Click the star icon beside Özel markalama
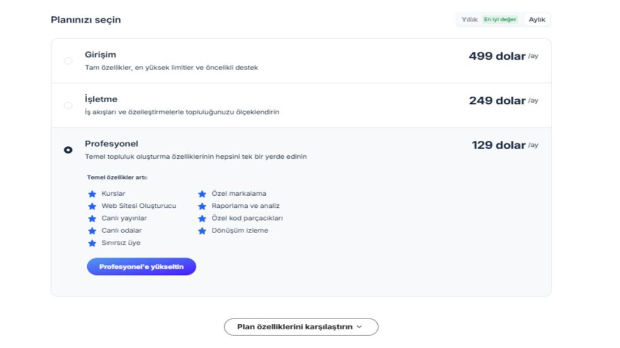The height and width of the screenshot is (348, 620). (202, 194)
